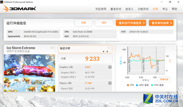Select the 专业 professional tab
Image resolution: width=183 pixels, height=107 pixels.
pos(165,9)
